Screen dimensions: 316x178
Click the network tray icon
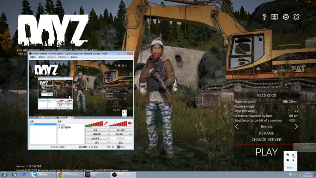point(299,175)
